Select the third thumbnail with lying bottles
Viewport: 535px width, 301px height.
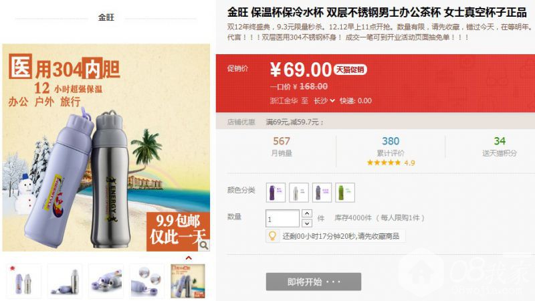(106, 281)
